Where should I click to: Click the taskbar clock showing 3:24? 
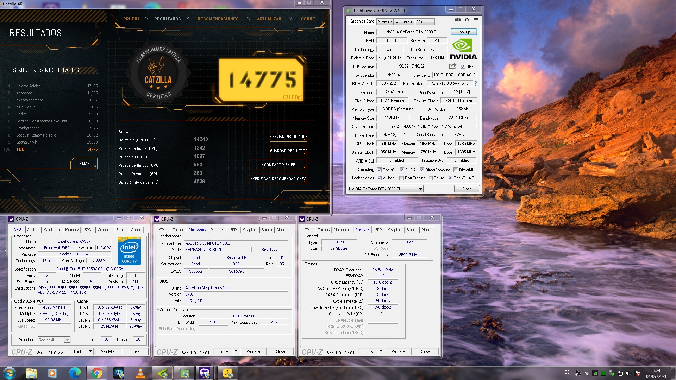click(656, 373)
